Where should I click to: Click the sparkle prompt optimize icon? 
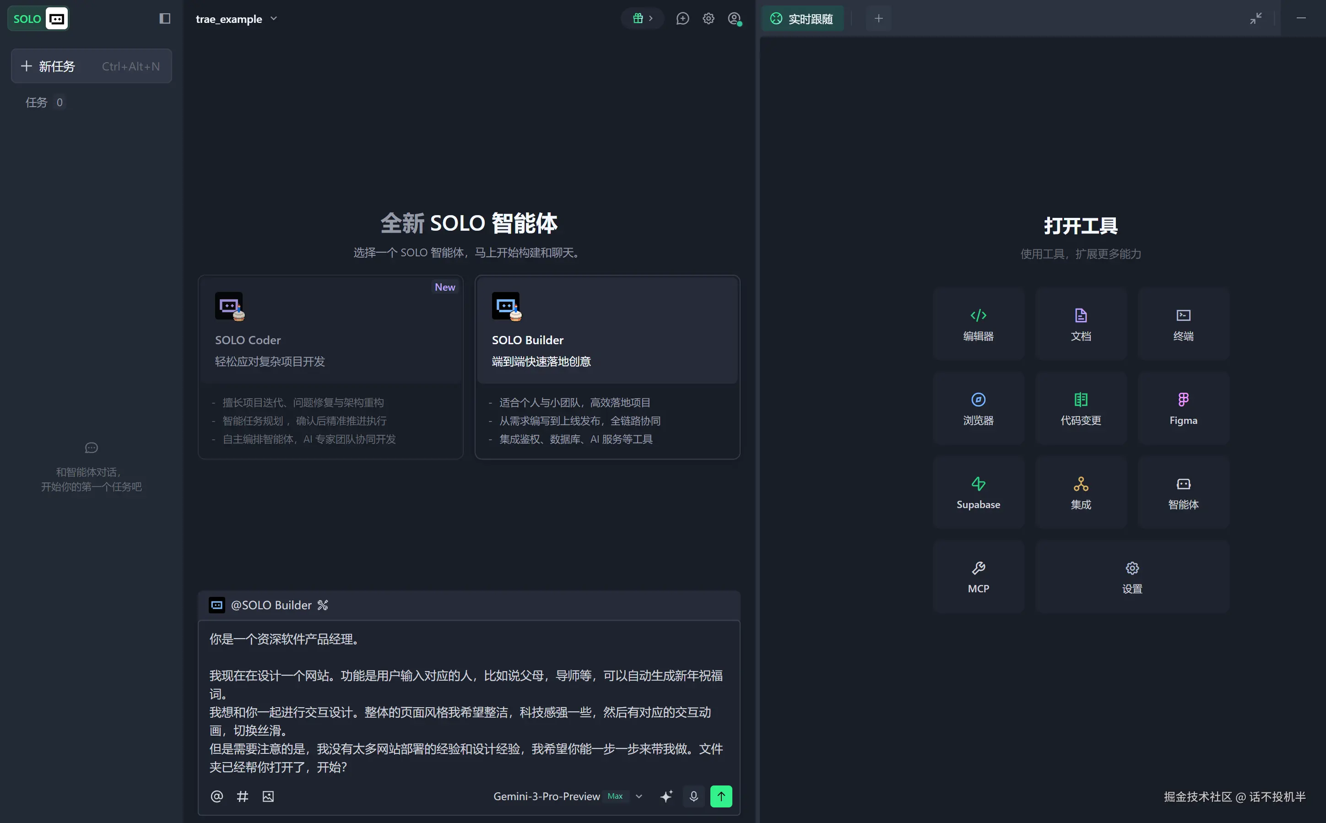(x=666, y=796)
